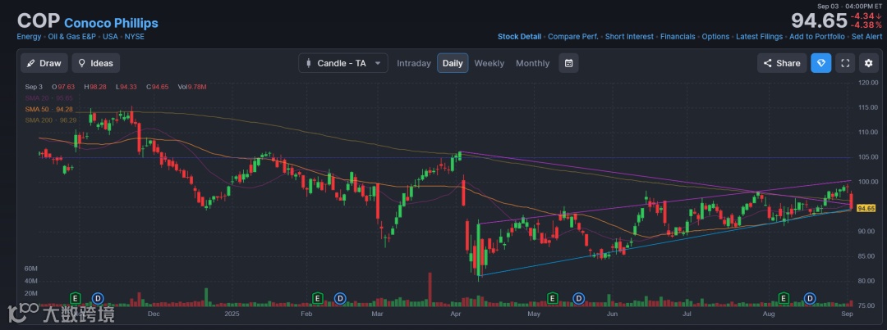The height and width of the screenshot is (330, 887).
Task: Click the earnings E marker nearest Aug
Action: pyautogui.click(x=784, y=298)
